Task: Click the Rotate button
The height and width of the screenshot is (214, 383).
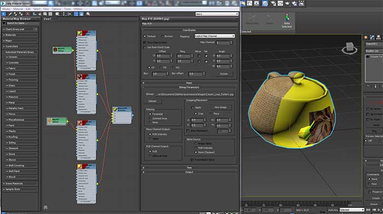Action: click(x=224, y=73)
